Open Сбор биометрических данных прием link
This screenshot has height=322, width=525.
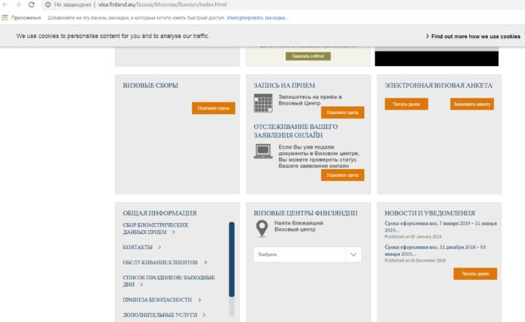click(156, 228)
